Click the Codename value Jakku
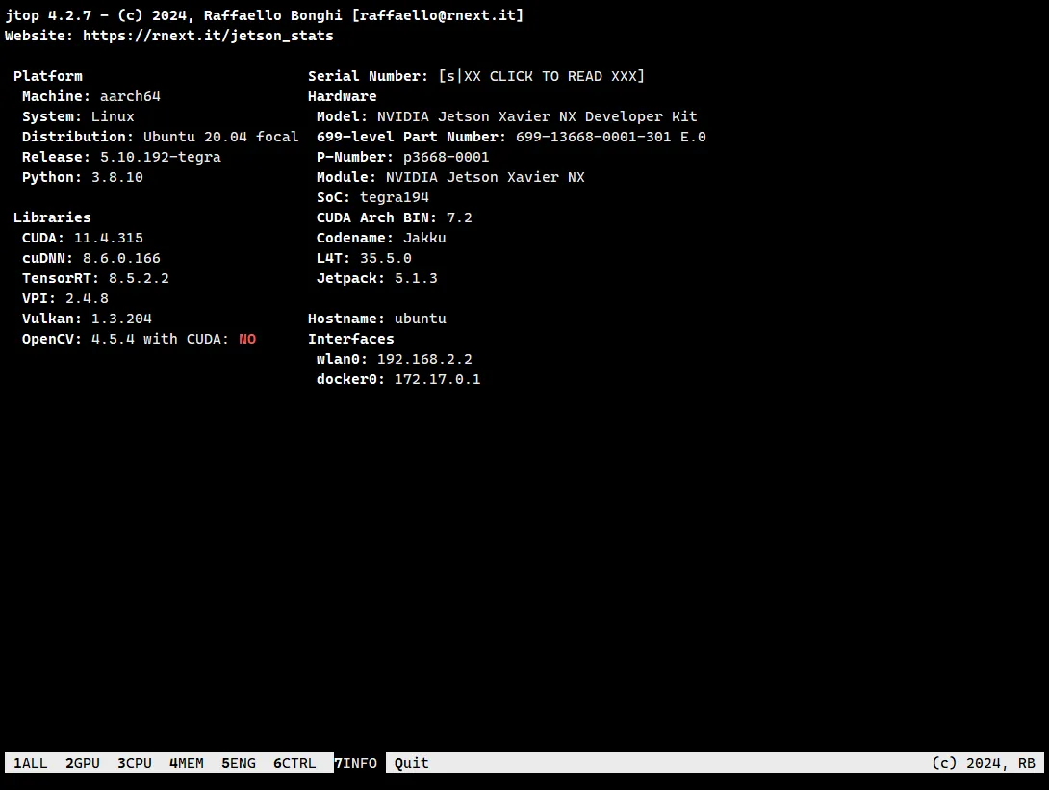1049x790 pixels. 424,238
